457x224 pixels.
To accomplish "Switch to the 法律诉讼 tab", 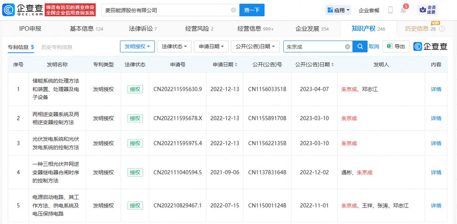I will tap(143, 28).
